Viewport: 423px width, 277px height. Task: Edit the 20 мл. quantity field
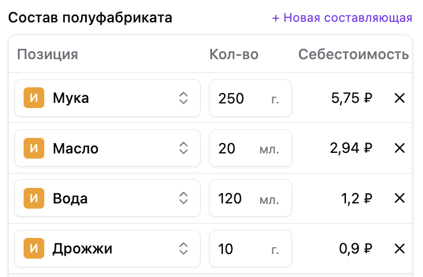point(251,148)
